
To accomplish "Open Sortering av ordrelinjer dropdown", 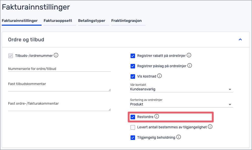I will 181,104.
